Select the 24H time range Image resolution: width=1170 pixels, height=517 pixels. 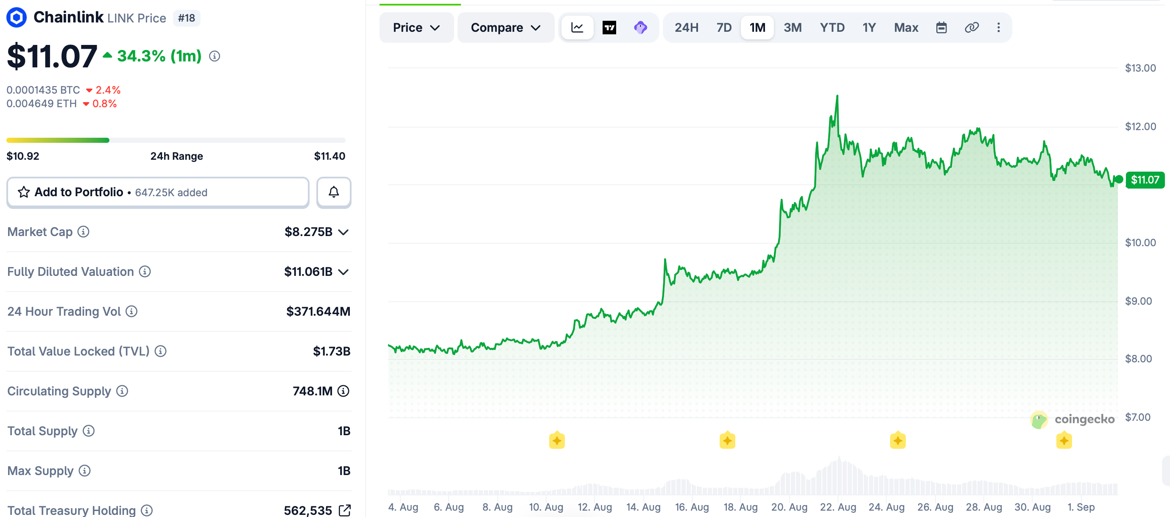tap(686, 28)
